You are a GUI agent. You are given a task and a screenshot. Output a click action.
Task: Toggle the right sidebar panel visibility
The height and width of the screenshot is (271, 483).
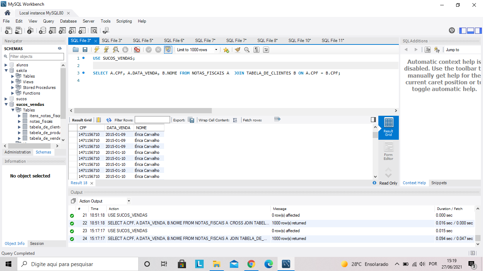tap(478, 31)
